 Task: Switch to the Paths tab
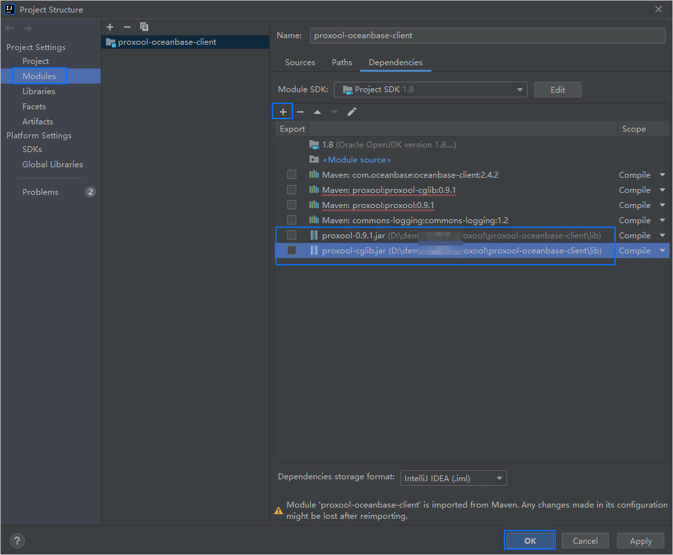(342, 63)
